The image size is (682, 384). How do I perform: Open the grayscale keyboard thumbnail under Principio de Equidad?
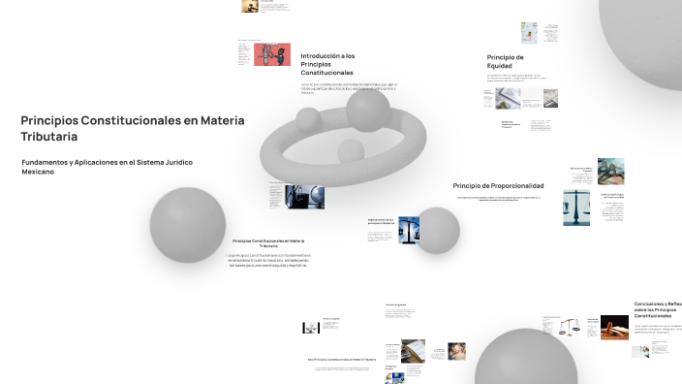(550, 98)
